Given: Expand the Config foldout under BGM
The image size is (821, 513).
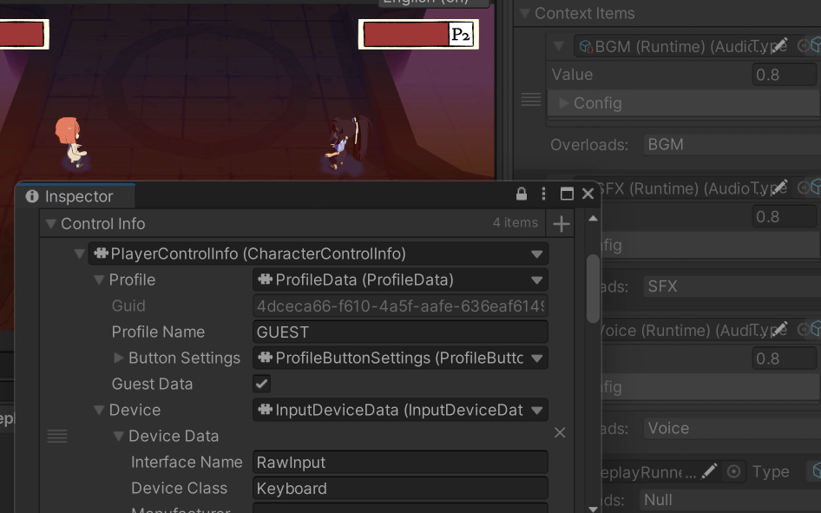Looking at the screenshot, I should tap(564, 103).
